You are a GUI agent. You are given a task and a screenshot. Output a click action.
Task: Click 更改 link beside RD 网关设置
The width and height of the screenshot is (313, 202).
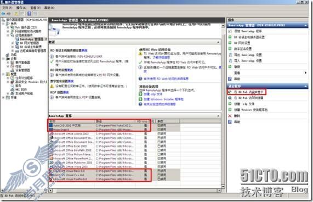[70, 70]
